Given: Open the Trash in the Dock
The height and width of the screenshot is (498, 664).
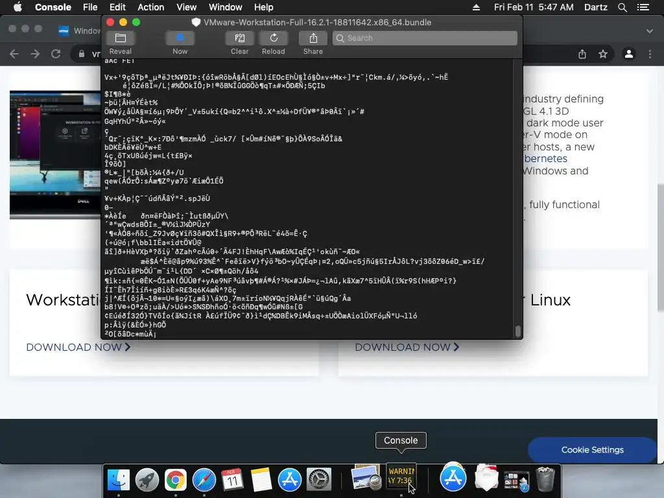Looking at the screenshot, I should pos(545,479).
